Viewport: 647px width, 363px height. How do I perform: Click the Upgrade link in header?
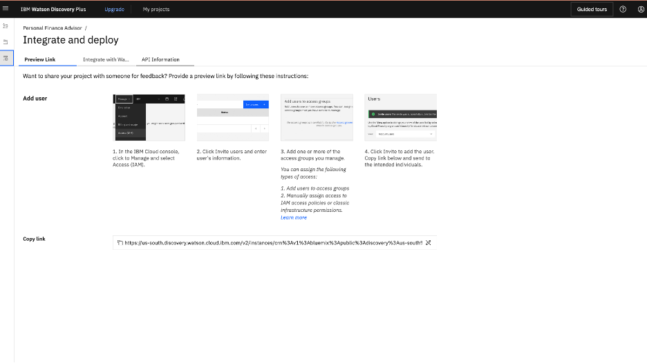(114, 9)
